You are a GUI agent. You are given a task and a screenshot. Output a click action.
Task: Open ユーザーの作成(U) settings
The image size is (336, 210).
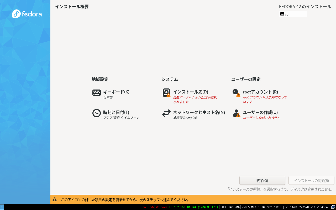tap(260, 112)
